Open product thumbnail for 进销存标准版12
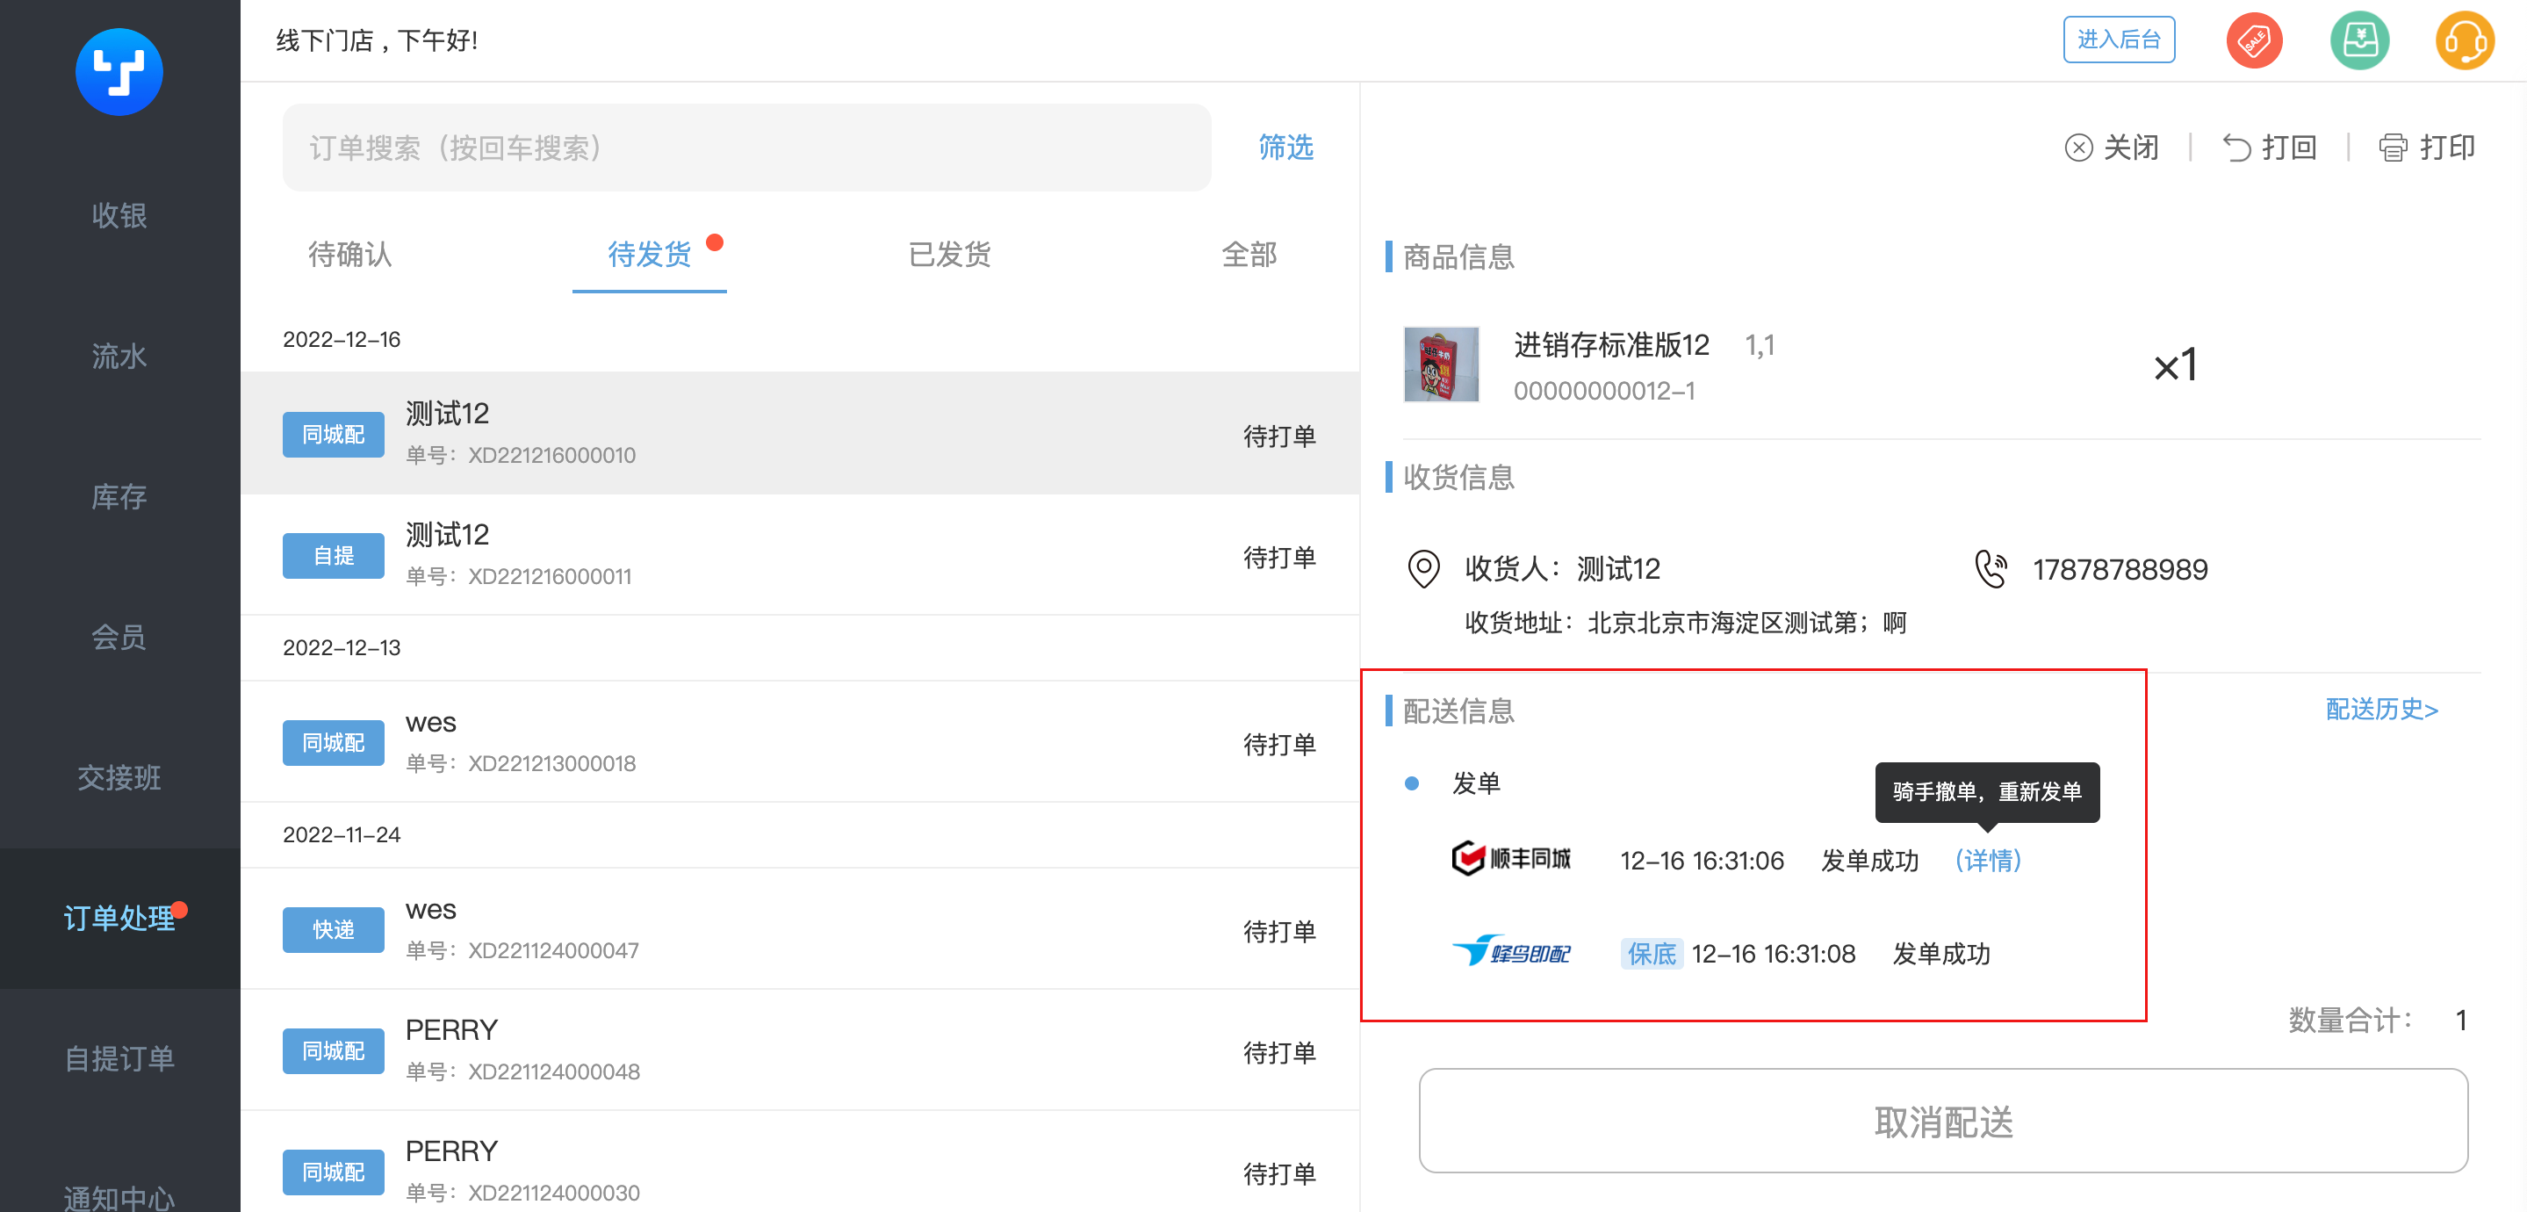 pos(1441,364)
